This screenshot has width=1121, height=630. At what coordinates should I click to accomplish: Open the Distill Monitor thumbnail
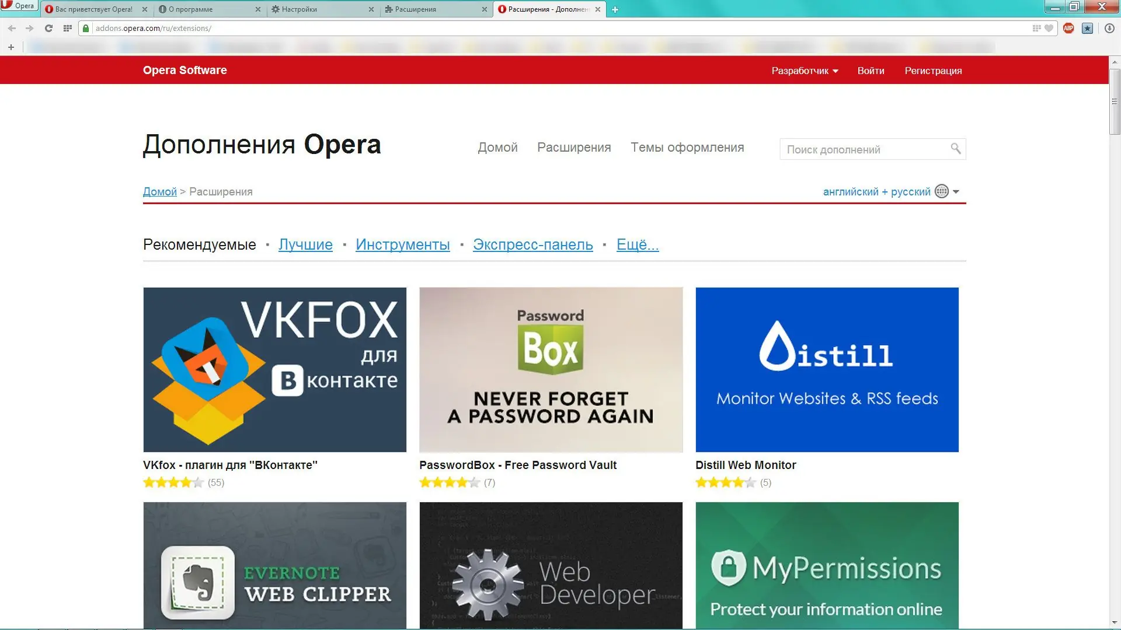827,369
